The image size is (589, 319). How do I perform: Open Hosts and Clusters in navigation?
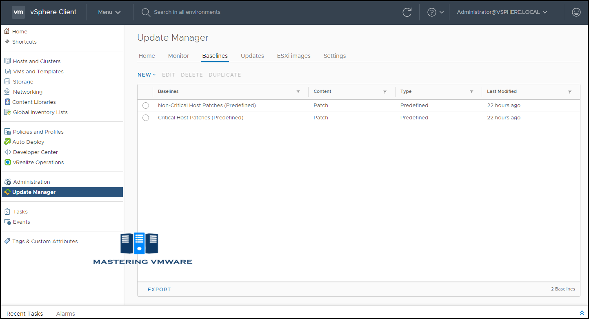(37, 61)
